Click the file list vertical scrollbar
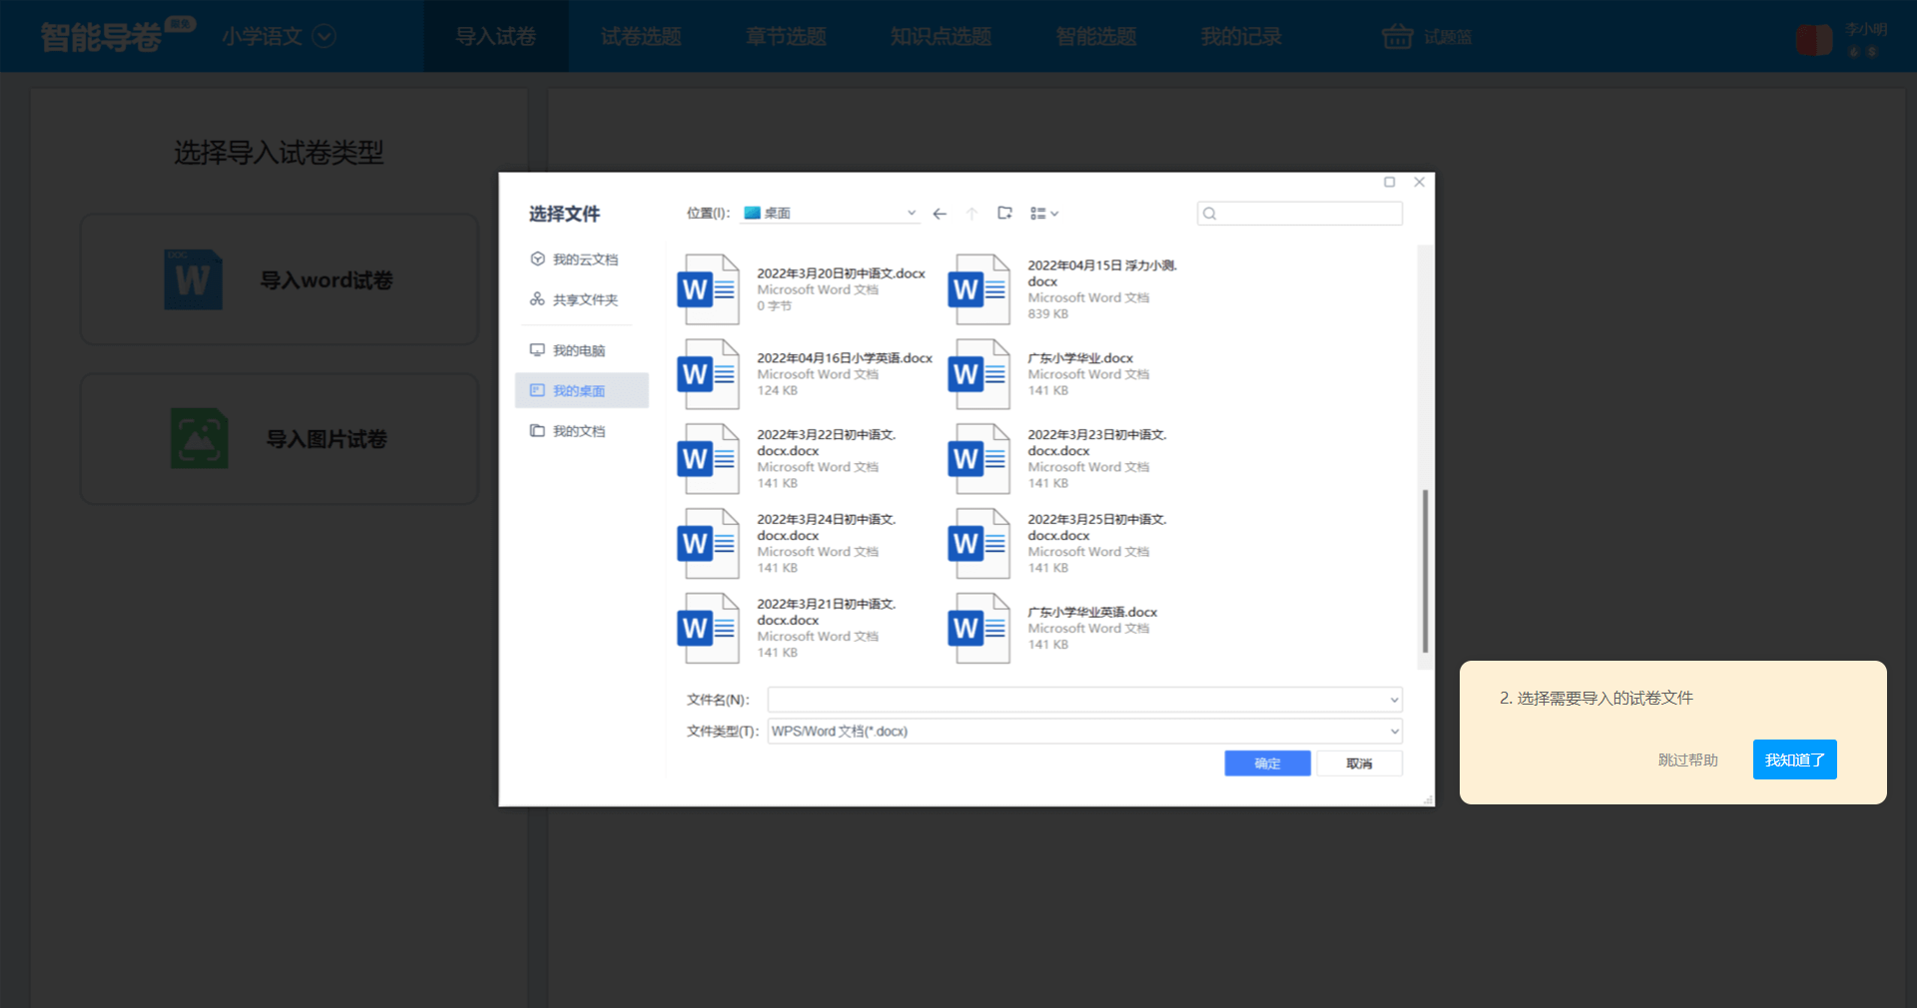The width and height of the screenshot is (1917, 1008). [x=1425, y=571]
